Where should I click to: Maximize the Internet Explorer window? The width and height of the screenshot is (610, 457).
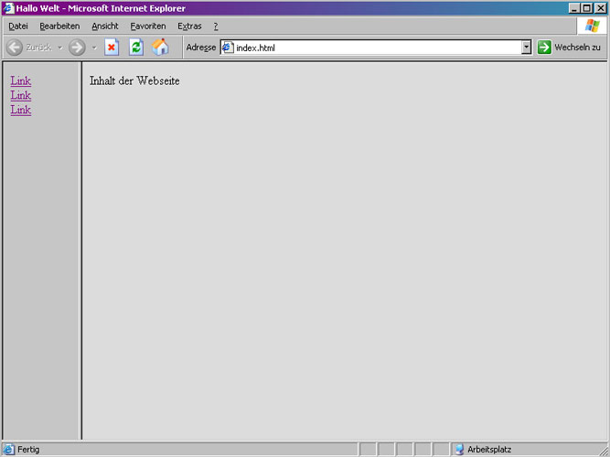586,8
